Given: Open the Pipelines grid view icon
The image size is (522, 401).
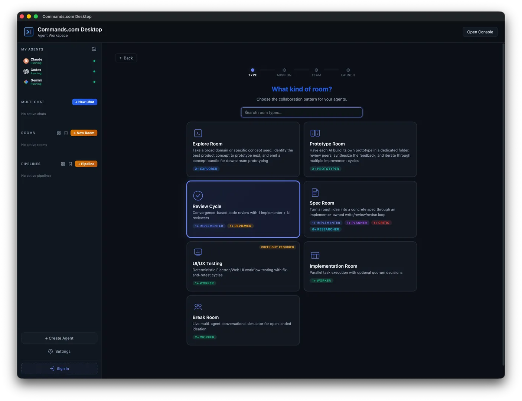Looking at the screenshot, I should coord(63,164).
